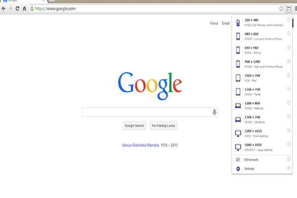Click the I'm Feeling Lucky button

pyautogui.click(x=163, y=126)
